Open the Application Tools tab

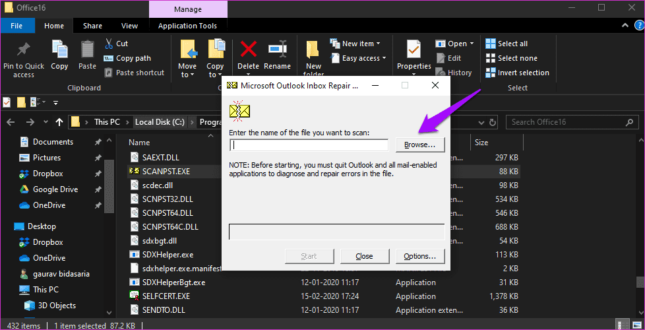coord(187,26)
